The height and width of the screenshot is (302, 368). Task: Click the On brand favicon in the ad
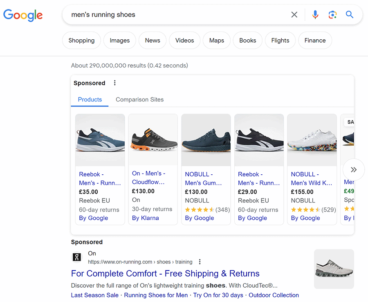pyautogui.click(x=77, y=257)
